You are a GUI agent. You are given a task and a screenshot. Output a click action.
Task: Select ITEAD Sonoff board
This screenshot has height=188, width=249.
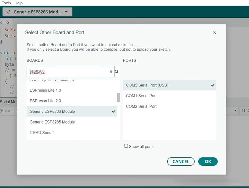click(72, 133)
